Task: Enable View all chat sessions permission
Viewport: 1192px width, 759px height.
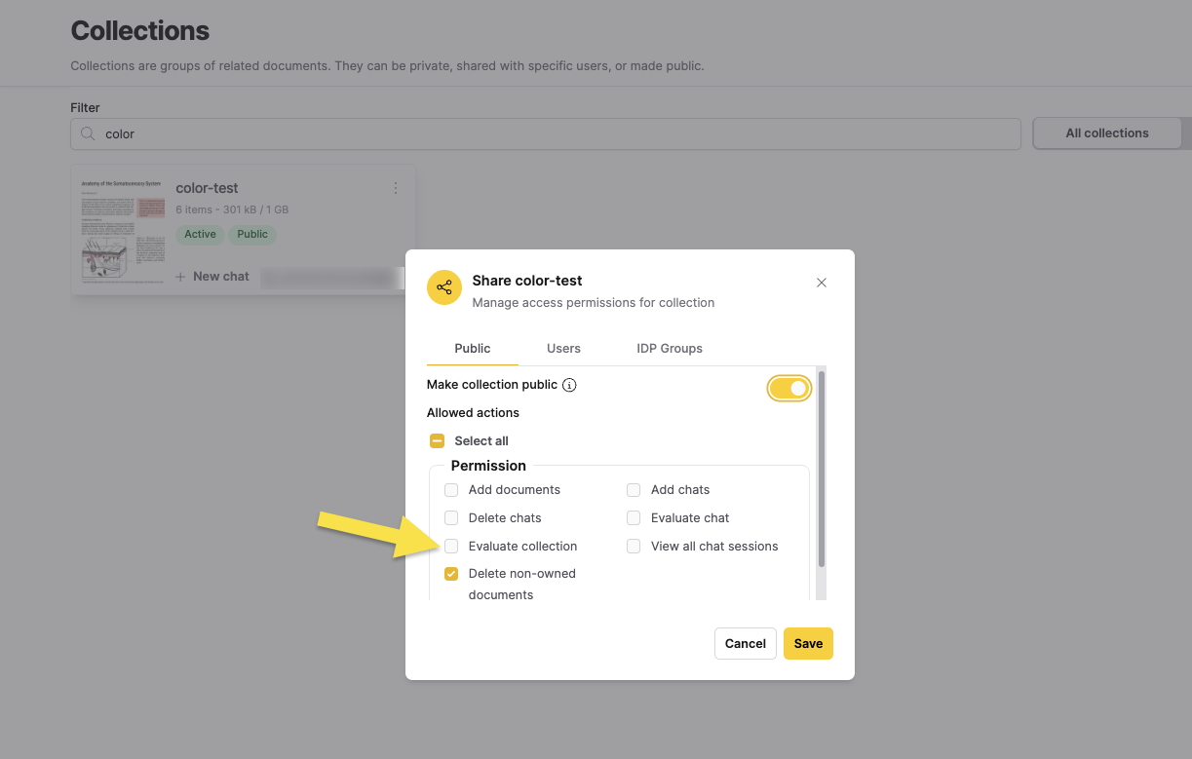Action: pyautogui.click(x=634, y=547)
